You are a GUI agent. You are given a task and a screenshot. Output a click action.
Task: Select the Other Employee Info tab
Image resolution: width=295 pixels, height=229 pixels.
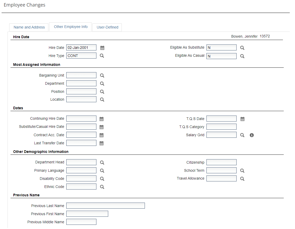(x=71, y=27)
